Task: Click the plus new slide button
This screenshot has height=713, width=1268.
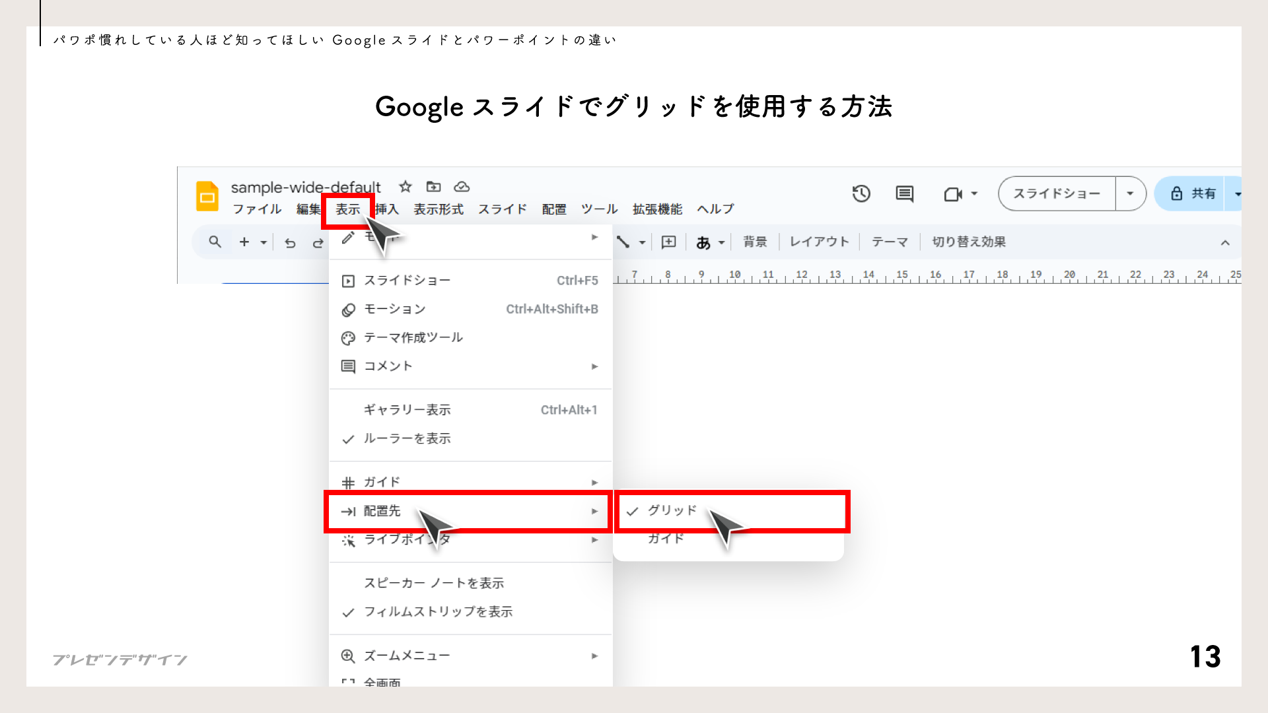Action: pyautogui.click(x=244, y=242)
